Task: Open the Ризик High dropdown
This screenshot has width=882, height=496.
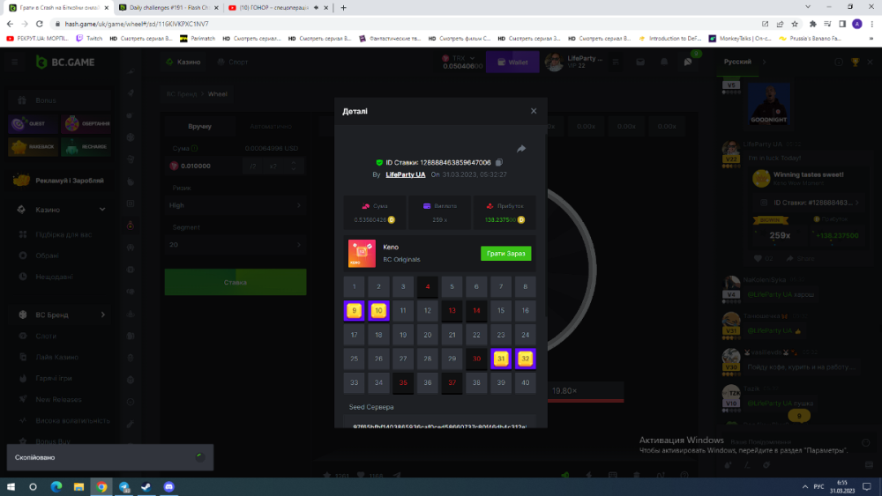Action: click(235, 205)
